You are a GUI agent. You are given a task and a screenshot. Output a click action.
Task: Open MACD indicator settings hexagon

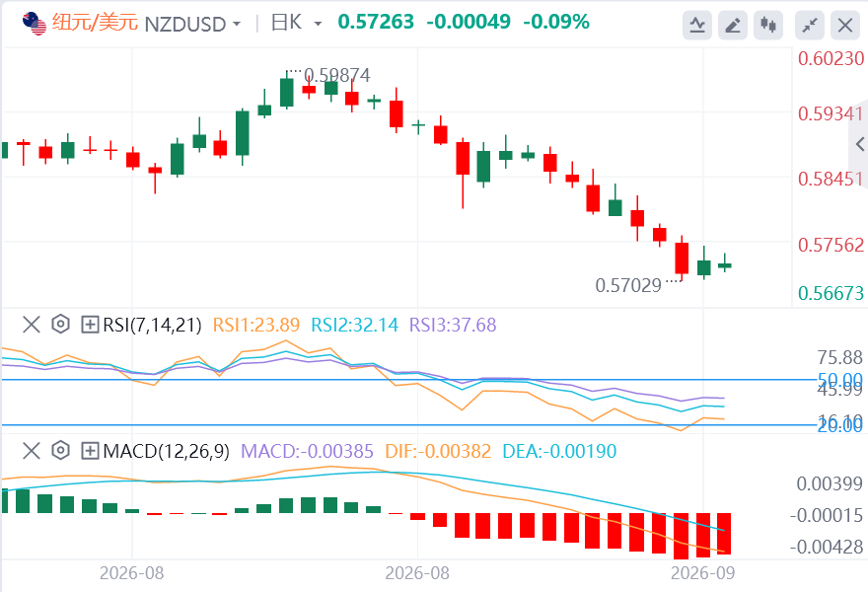click(x=60, y=451)
